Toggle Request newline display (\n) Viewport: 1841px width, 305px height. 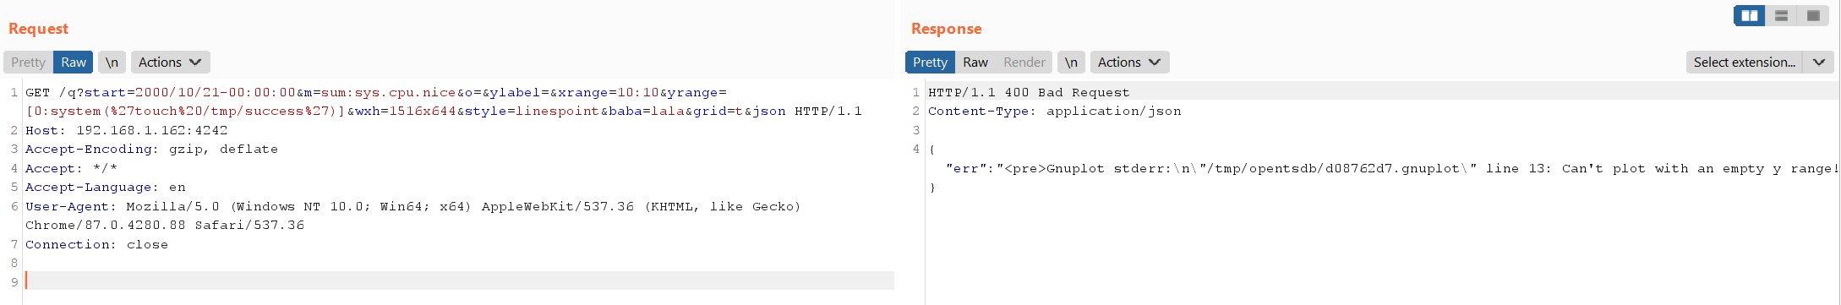[112, 63]
